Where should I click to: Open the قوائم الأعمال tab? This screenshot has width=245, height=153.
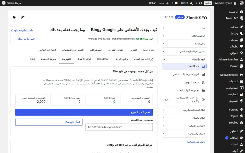pos(84,59)
